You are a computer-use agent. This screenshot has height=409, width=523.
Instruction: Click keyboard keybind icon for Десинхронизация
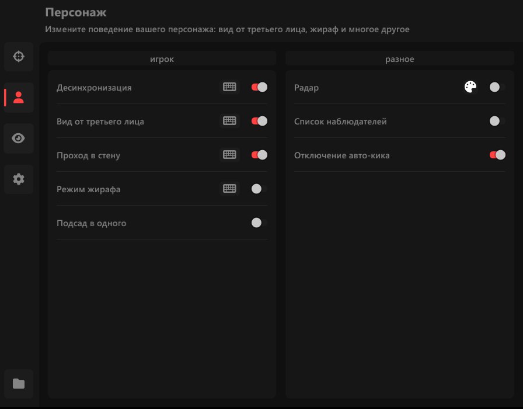click(x=229, y=87)
